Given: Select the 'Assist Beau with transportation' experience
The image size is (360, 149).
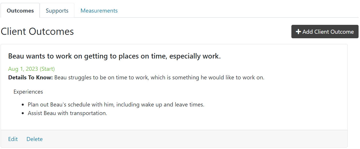Looking at the screenshot, I should pos(67,113).
